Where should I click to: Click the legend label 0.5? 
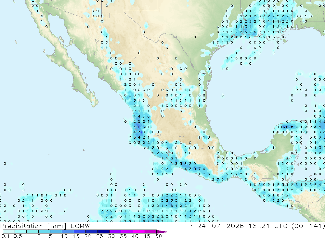tap(18, 236)
